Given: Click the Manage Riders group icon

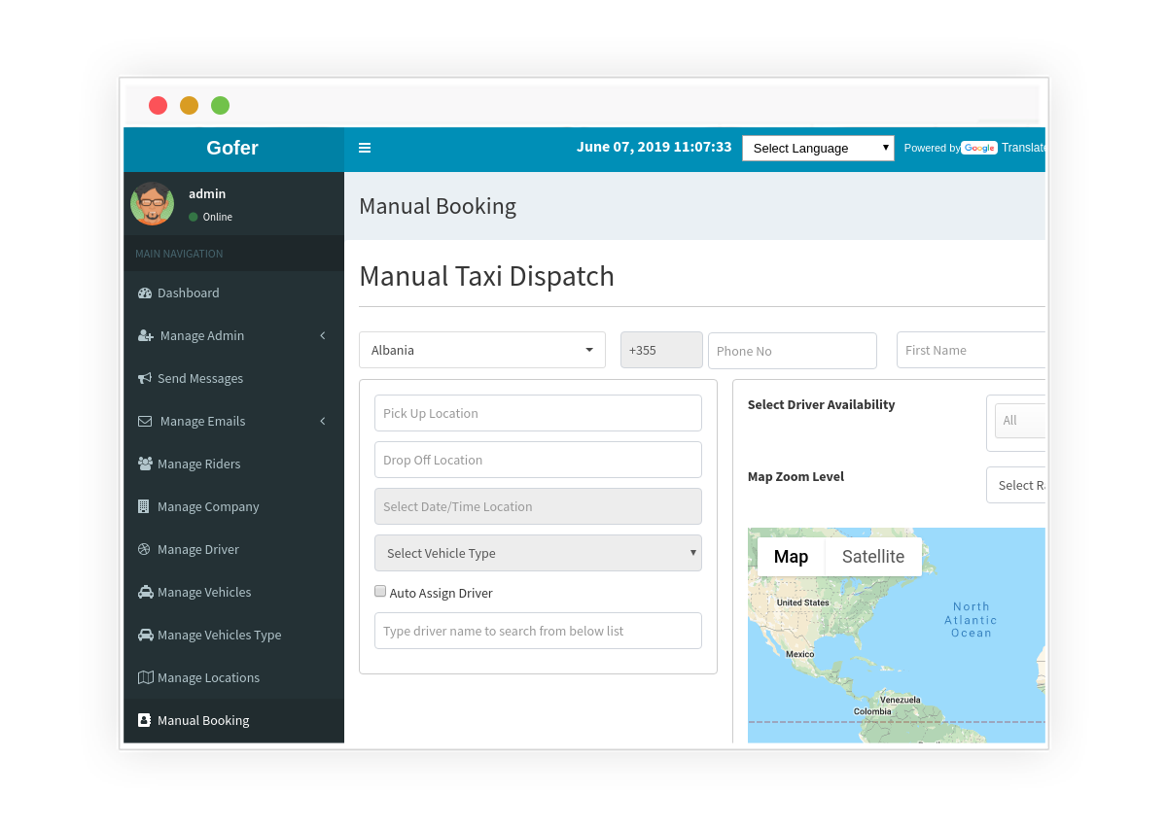Looking at the screenshot, I should coord(145,464).
